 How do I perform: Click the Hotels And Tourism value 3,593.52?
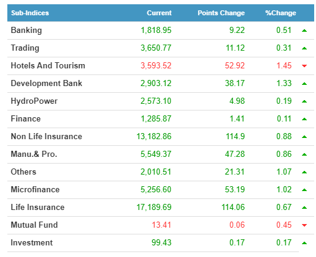click(x=156, y=65)
